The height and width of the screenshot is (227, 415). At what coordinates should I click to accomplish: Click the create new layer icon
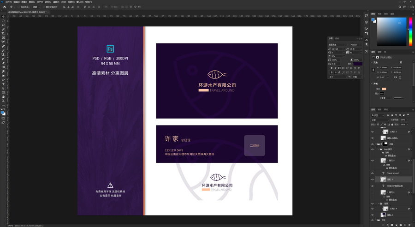(x=405, y=225)
